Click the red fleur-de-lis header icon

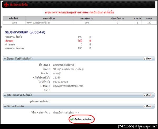coord(6,5)
